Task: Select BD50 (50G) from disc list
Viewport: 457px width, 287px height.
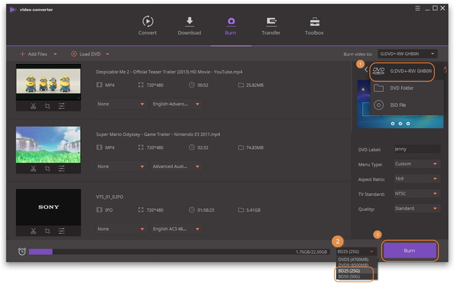Action: pos(349,277)
